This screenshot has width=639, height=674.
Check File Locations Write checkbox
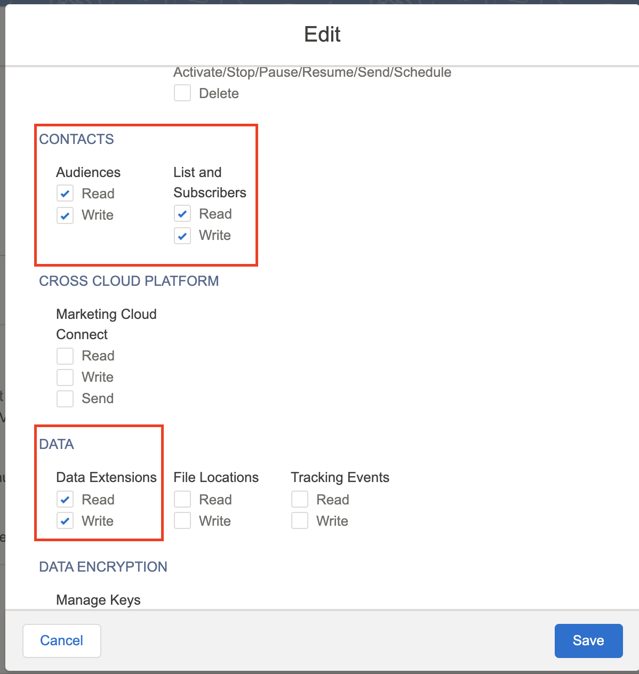tap(182, 521)
